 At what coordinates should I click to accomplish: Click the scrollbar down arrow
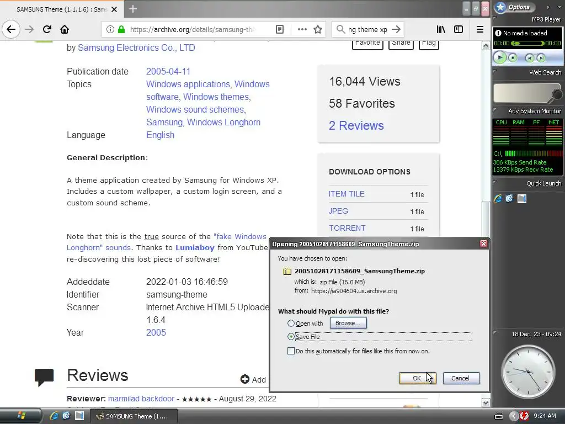486,402
